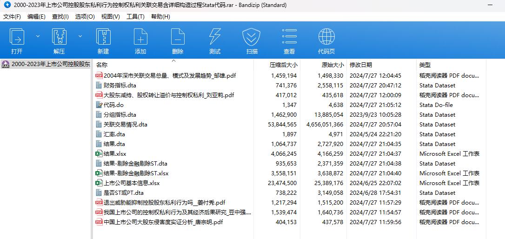Click the Excel icon of 结果.xlsx

(x=99, y=153)
